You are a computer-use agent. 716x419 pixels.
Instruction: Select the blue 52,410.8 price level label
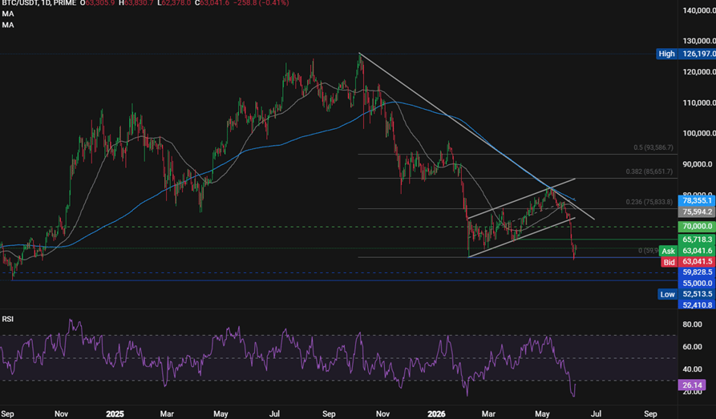click(697, 305)
